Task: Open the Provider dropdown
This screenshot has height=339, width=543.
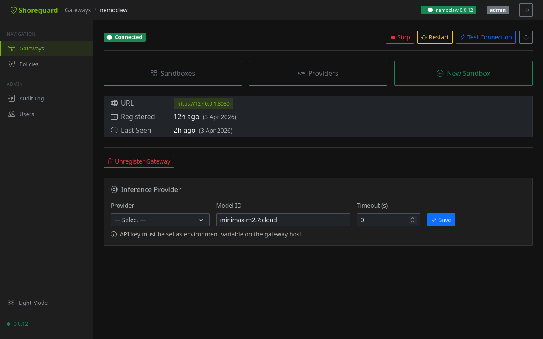Action: [x=160, y=220]
